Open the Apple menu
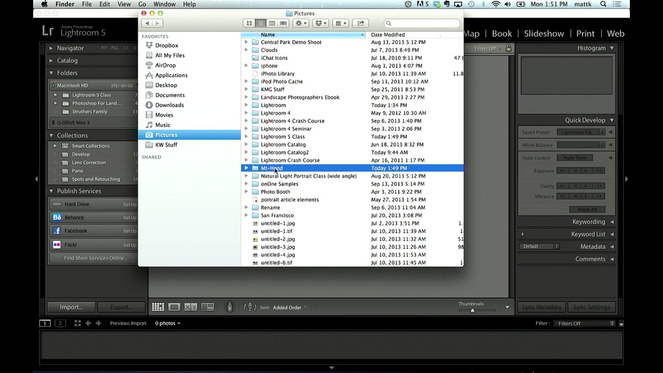Viewport: 663px width, 373px height. pos(44,4)
